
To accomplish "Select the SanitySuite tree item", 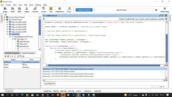I will pyautogui.click(x=15, y=34).
